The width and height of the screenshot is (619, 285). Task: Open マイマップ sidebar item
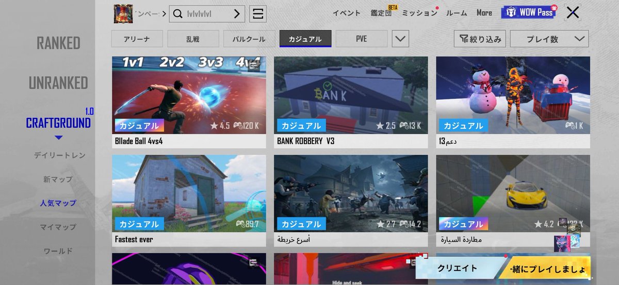[58, 227]
